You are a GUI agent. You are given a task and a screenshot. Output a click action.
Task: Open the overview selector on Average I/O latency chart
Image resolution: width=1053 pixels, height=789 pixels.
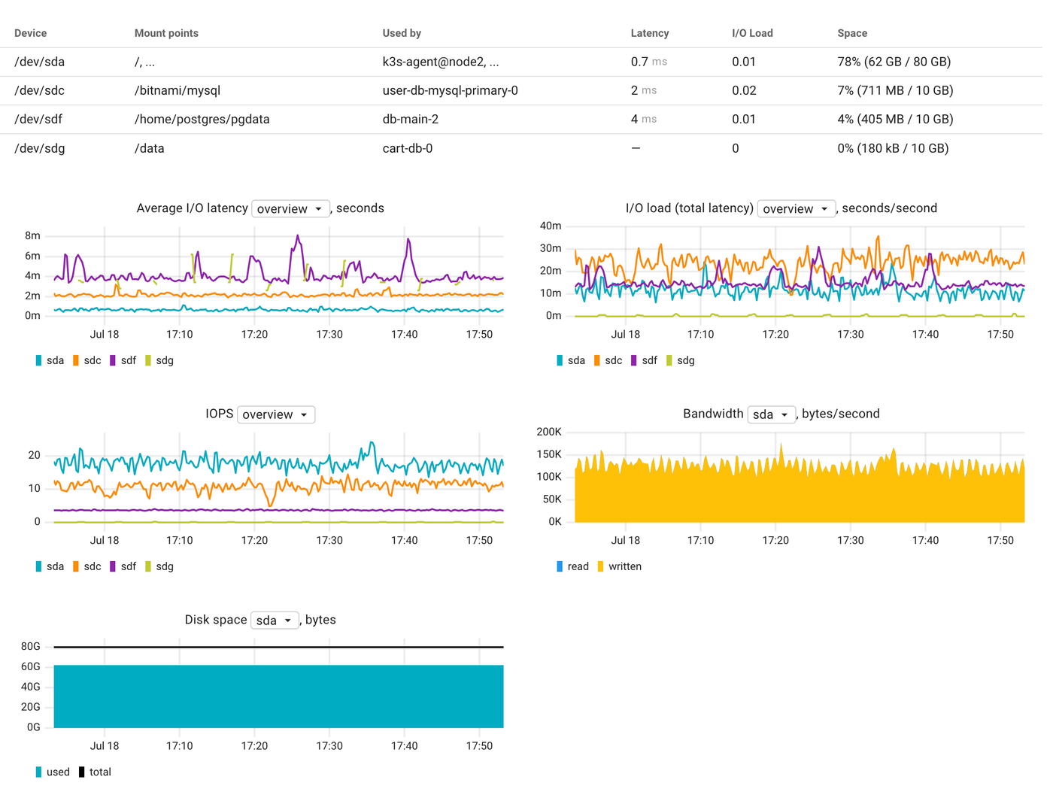[290, 208]
